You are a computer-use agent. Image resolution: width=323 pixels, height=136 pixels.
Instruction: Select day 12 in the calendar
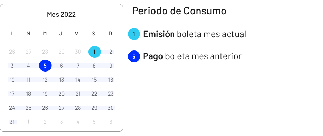(x=45, y=80)
